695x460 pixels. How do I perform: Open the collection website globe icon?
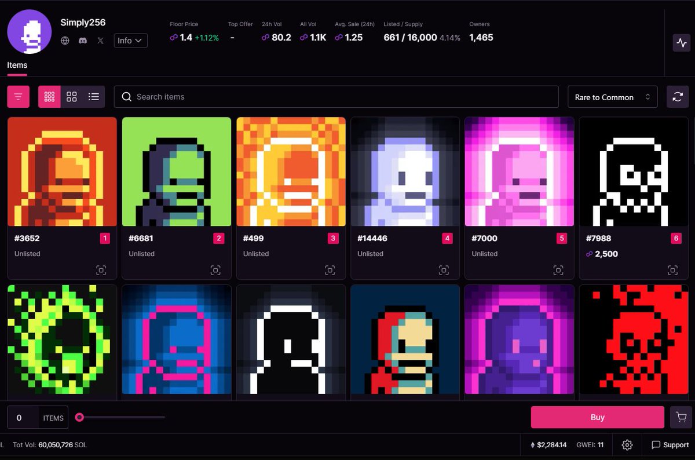click(65, 41)
